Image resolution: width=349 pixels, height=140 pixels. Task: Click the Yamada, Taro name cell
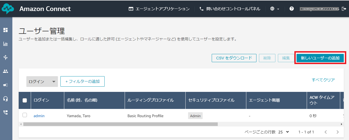click(79, 116)
